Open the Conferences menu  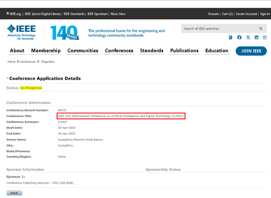point(119,51)
